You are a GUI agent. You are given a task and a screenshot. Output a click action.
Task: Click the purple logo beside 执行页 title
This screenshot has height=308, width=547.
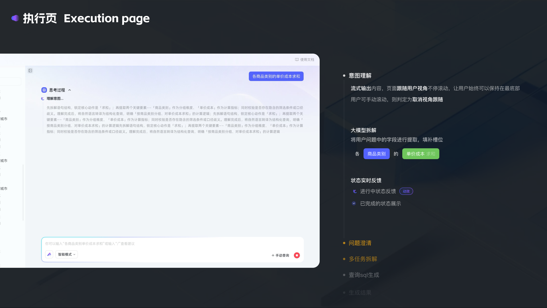tap(15, 18)
